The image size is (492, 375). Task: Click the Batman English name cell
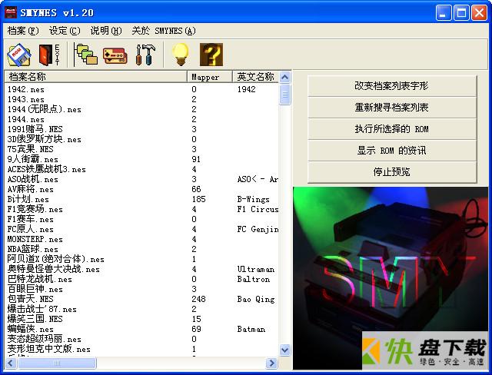click(x=251, y=329)
